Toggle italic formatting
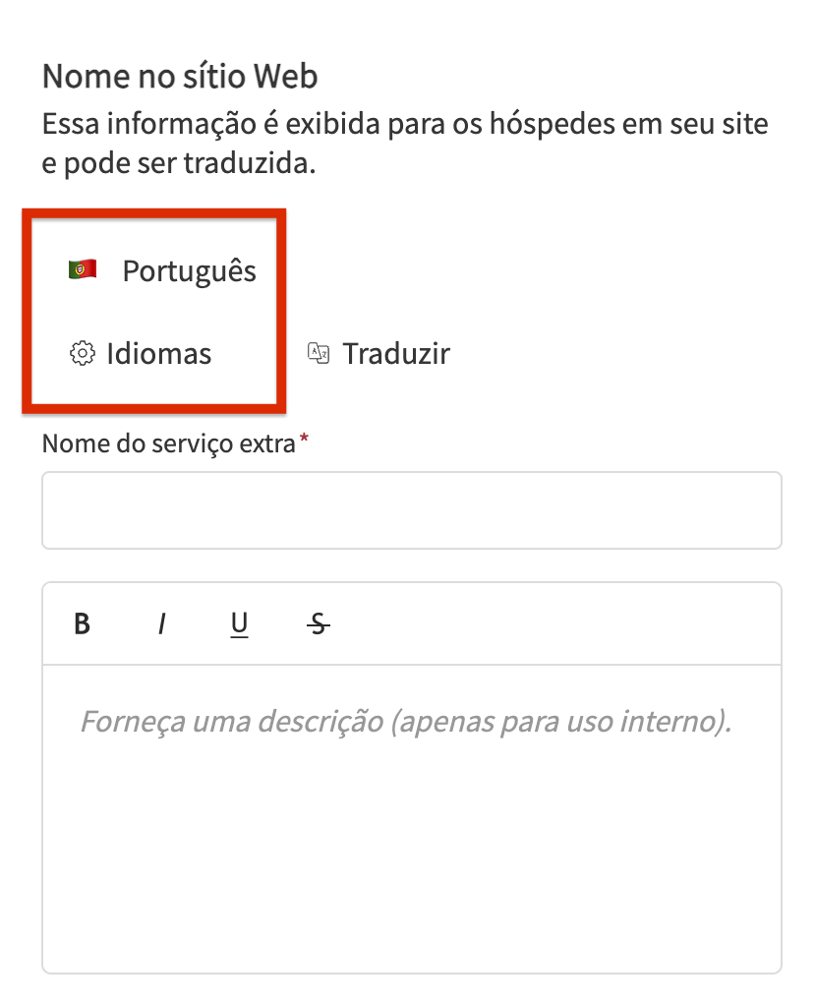 coord(161,623)
